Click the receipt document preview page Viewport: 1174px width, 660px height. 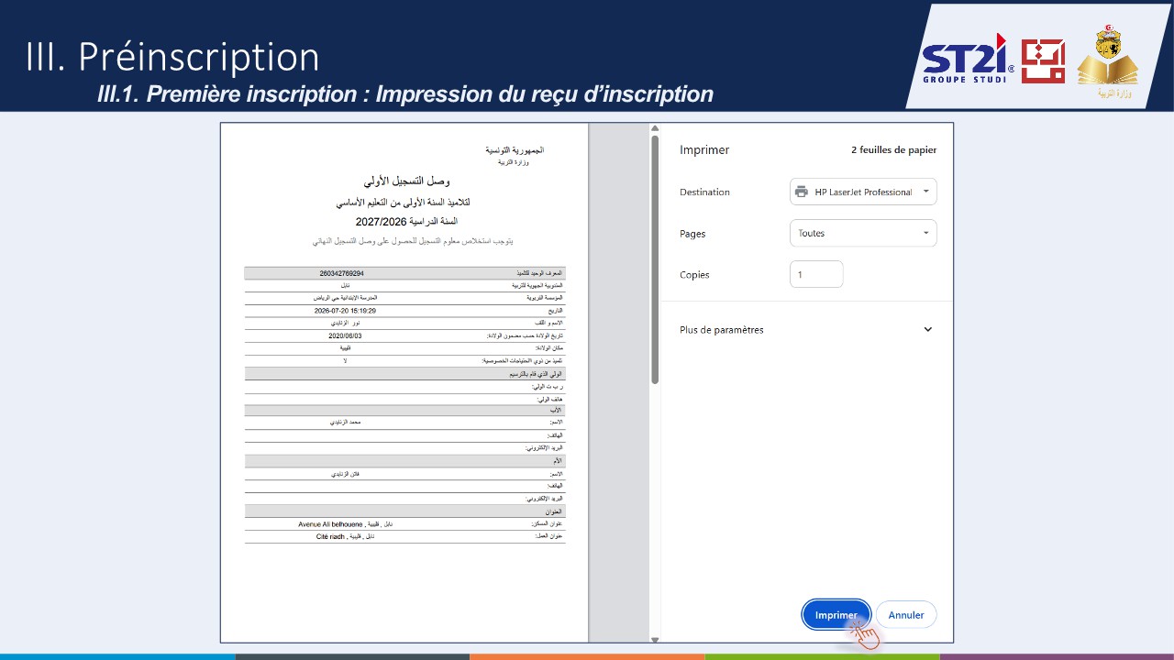(x=404, y=382)
